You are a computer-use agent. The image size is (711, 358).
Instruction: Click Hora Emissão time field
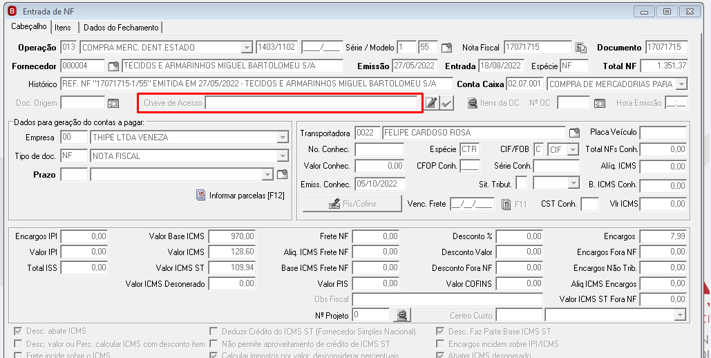676,103
